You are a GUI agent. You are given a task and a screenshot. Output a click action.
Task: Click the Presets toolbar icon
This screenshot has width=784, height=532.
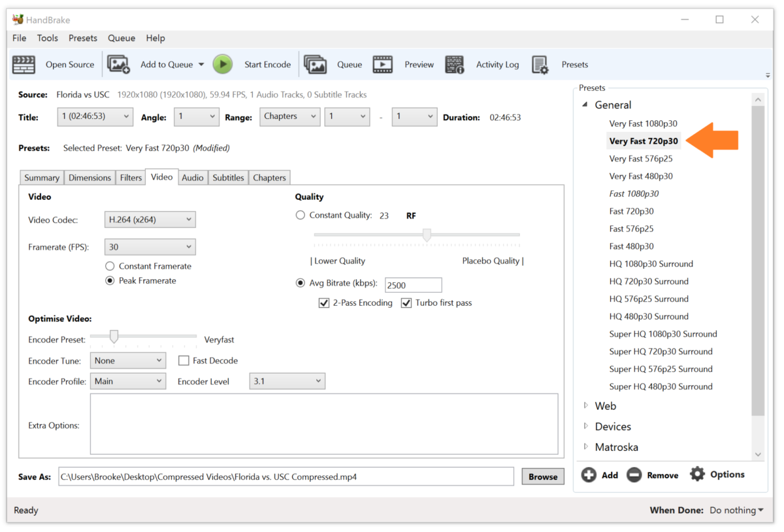point(540,65)
